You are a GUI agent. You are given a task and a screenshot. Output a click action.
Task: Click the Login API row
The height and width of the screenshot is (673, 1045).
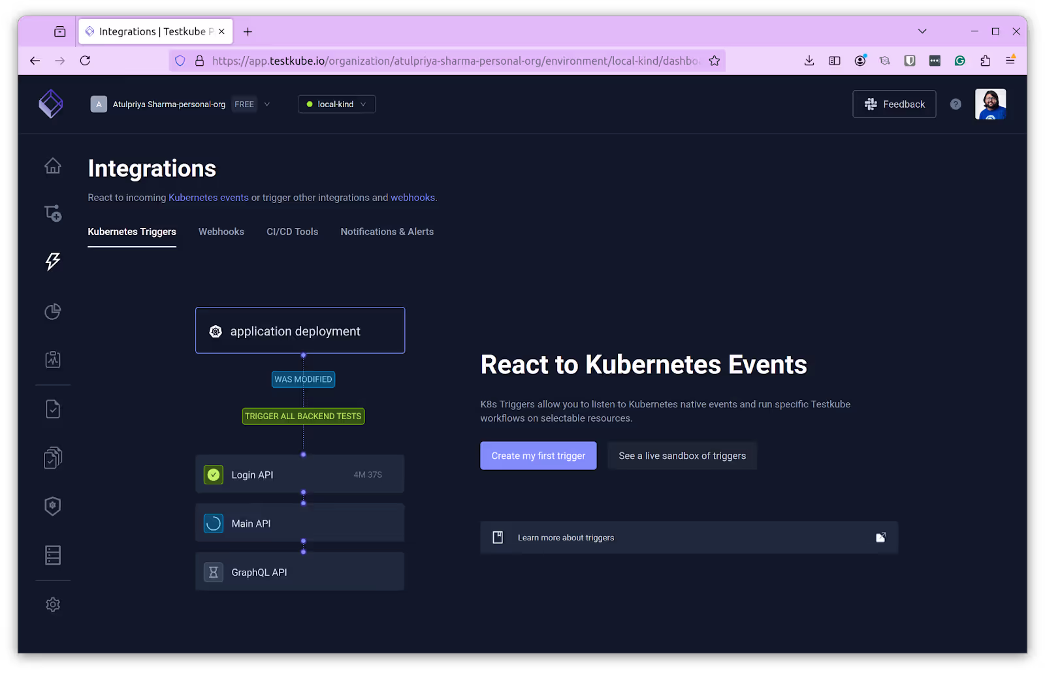300,474
